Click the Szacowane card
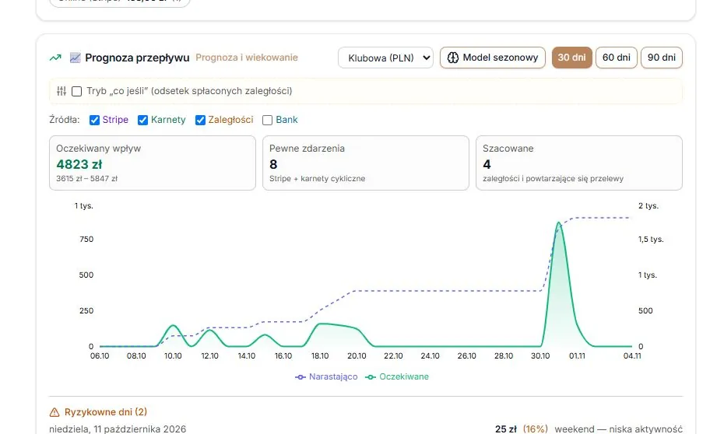Viewport: 724px width, 434px height. coord(579,163)
